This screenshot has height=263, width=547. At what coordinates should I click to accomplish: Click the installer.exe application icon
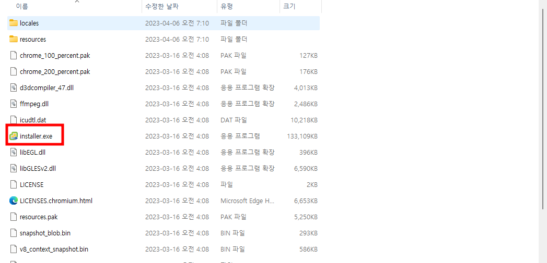pos(14,136)
